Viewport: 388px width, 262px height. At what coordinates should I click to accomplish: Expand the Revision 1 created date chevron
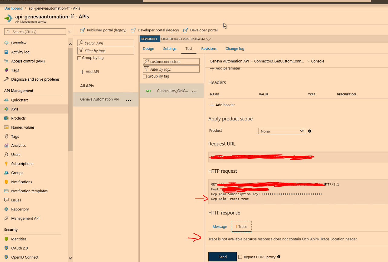click(x=208, y=39)
